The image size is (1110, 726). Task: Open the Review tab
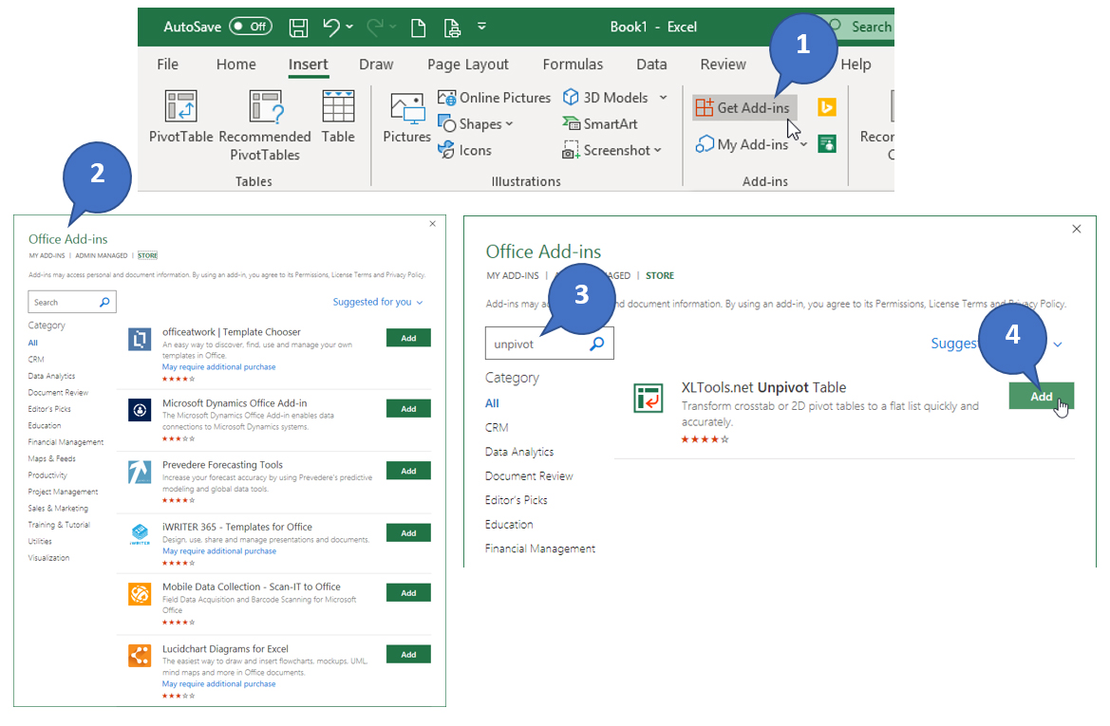(723, 65)
